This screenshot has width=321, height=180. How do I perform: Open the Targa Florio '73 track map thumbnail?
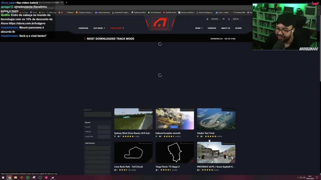pos(175,152)
